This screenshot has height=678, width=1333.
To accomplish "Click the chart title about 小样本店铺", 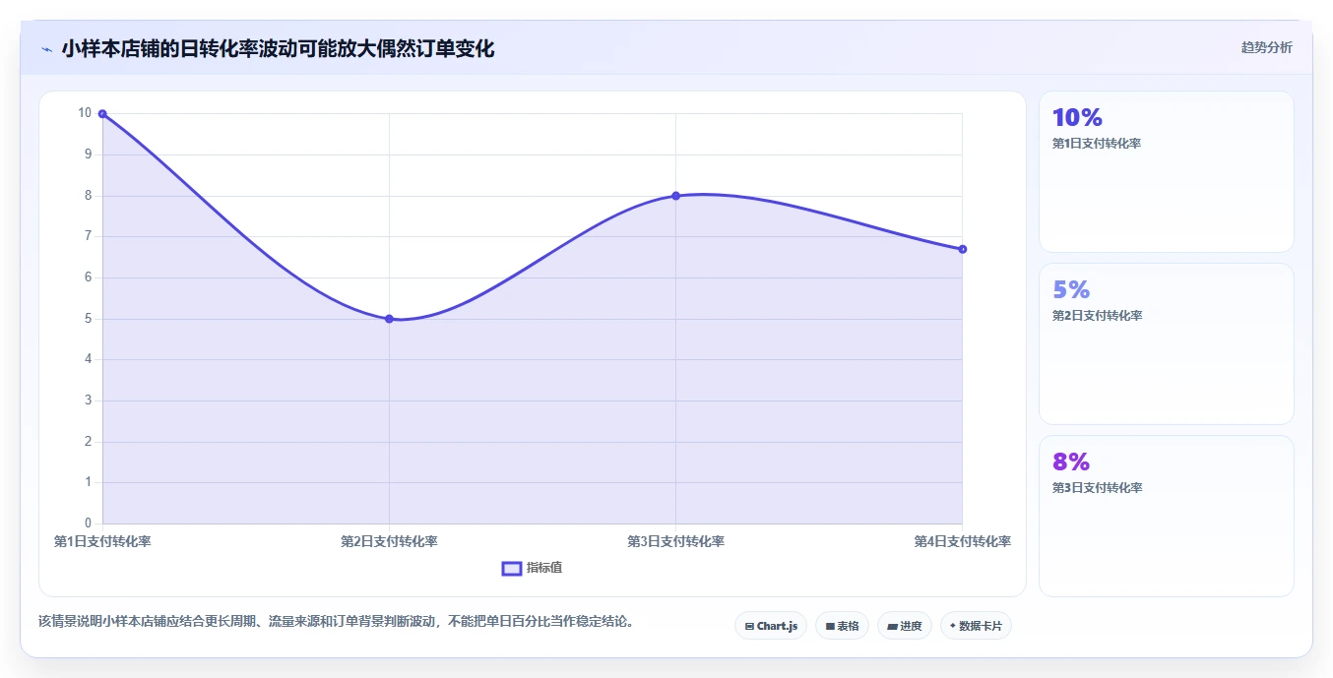I will [x=278, y=48].
